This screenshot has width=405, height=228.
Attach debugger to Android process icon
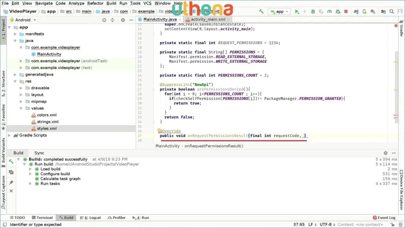[338, 11]
